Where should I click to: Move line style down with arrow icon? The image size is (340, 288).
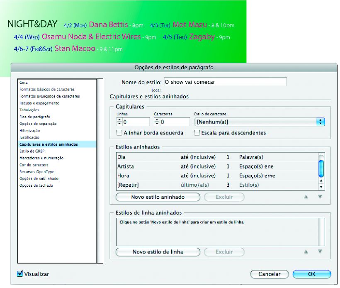coord(320,252)
